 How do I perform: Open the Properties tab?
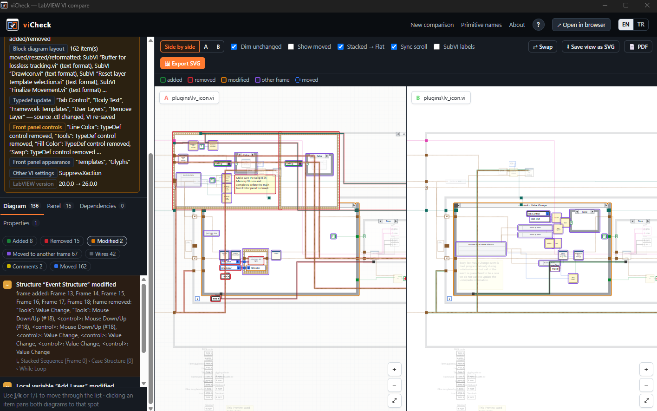coord(21,223)
